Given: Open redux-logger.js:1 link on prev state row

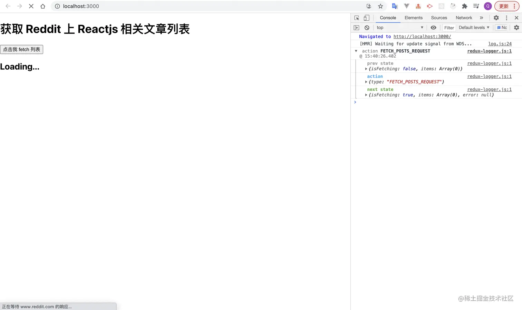Looking at the screenshot, I should click(489, 63).
